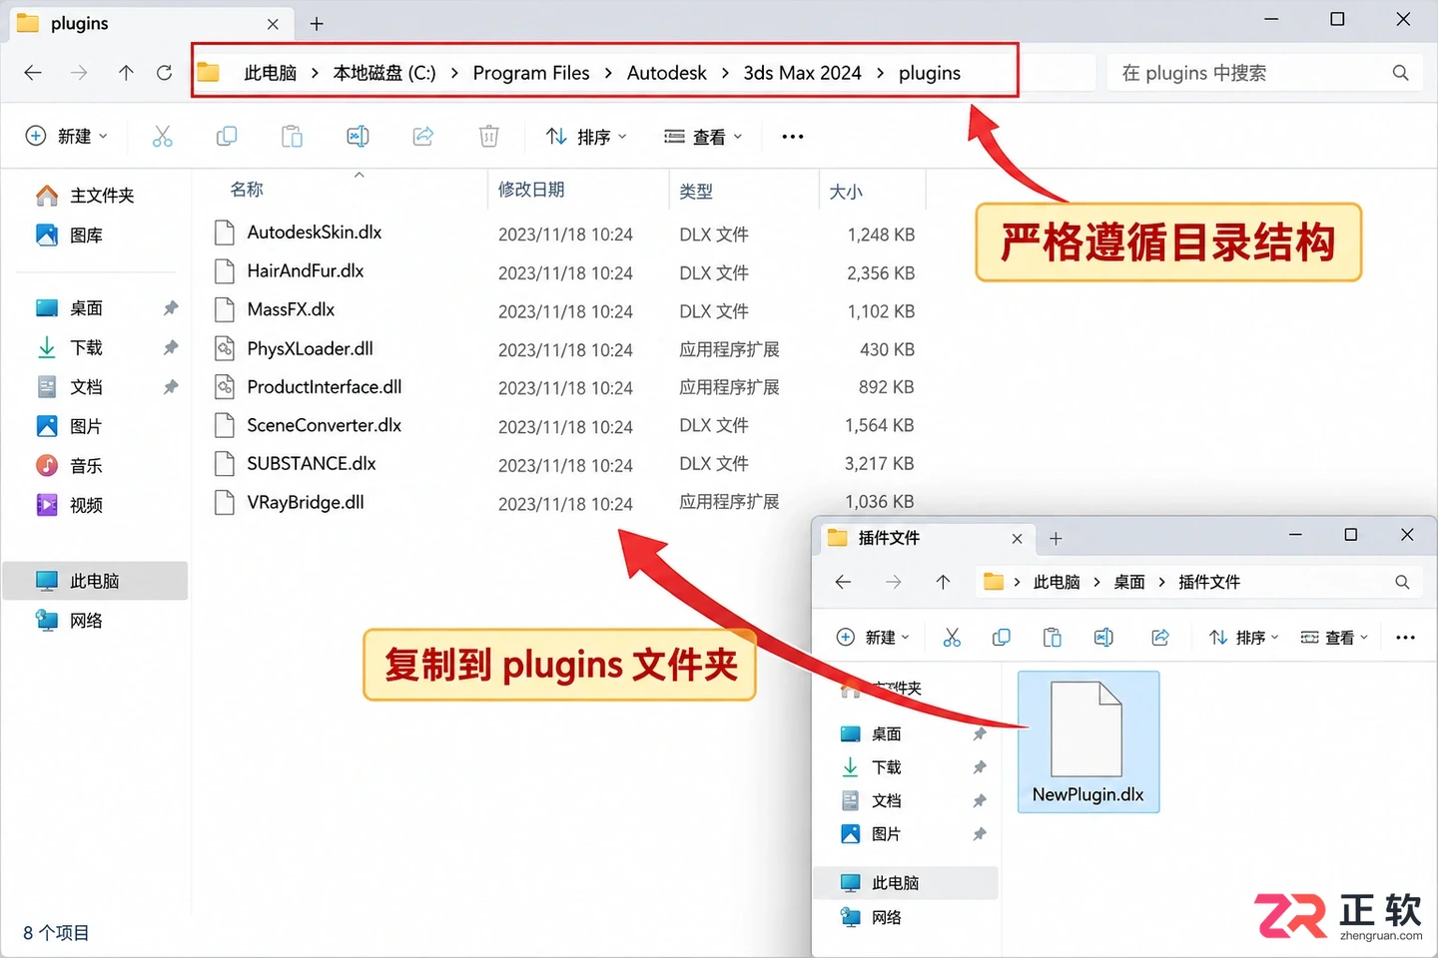Click Paste icon in plugins window toolbar
The height and width of the screenshot is (958, 1438).
[x=292, y=137]
